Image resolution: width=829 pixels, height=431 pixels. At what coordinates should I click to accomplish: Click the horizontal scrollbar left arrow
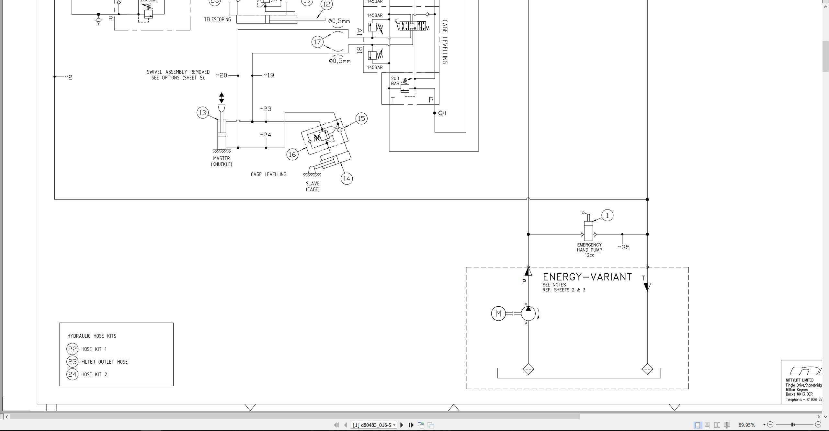7,417
